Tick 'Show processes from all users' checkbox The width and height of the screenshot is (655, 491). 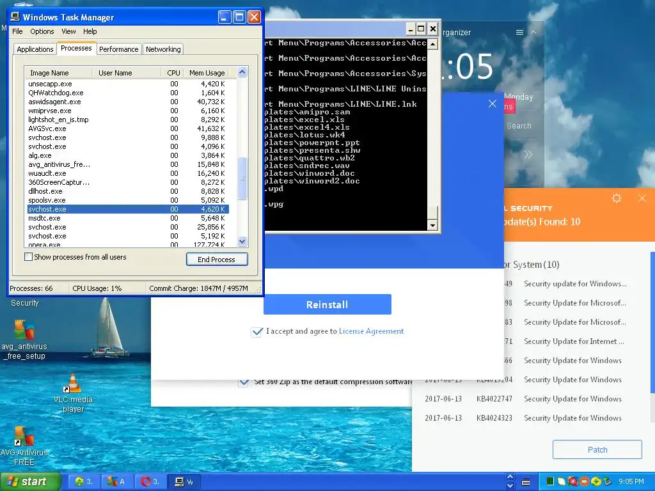28,257
